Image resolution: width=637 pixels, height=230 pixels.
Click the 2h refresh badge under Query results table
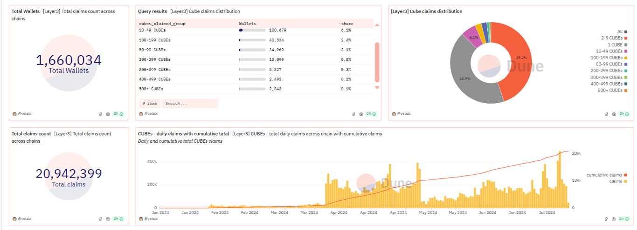point(371,114)
